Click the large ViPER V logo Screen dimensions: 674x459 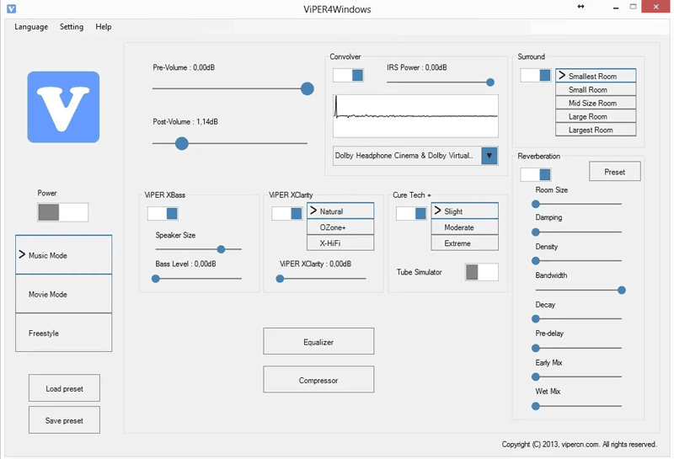coord(63,107)
